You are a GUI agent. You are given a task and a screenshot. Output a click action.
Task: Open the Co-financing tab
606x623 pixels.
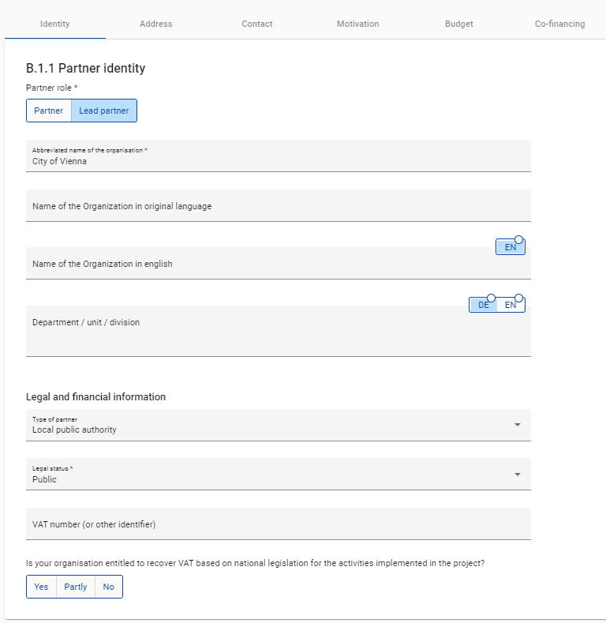coord(559,24)
